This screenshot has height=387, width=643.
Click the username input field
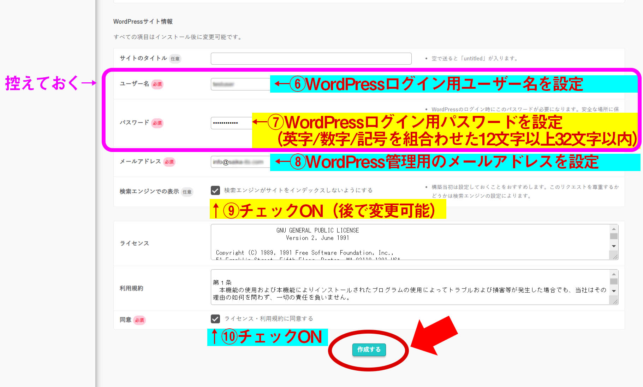240,84
